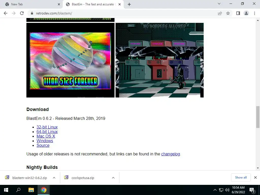
Task: Open the 32-bit Linux download link
Action: tap(47, 127)
